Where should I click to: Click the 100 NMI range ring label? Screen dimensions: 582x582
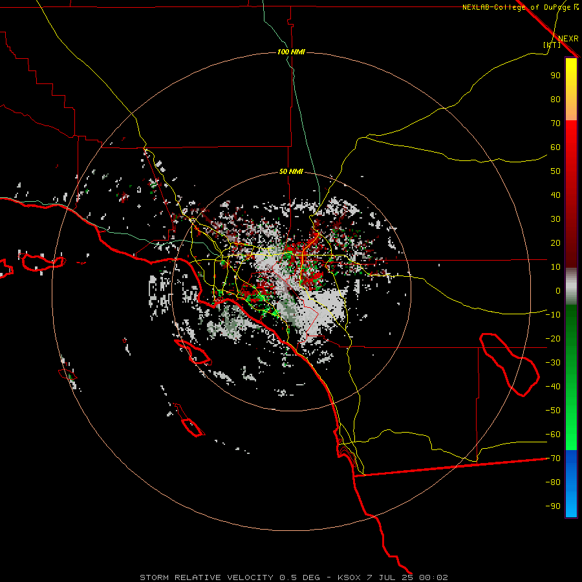(291, 52)
